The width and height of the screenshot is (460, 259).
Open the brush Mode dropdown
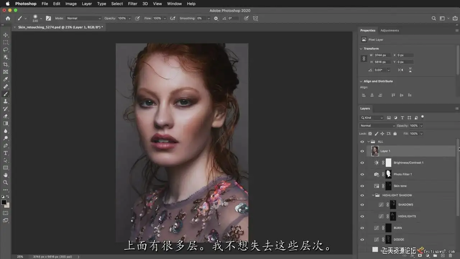[x=84, y=18]
